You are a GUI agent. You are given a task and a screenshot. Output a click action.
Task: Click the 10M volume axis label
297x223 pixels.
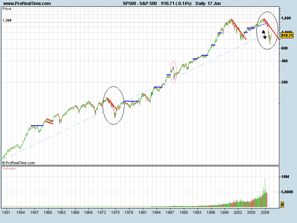coord(285,177)
